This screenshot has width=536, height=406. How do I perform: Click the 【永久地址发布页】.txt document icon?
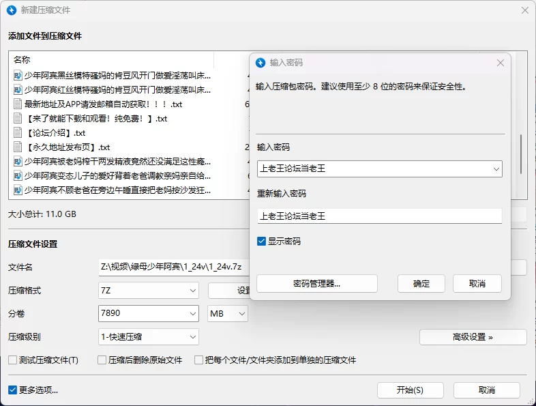(18, 147)
